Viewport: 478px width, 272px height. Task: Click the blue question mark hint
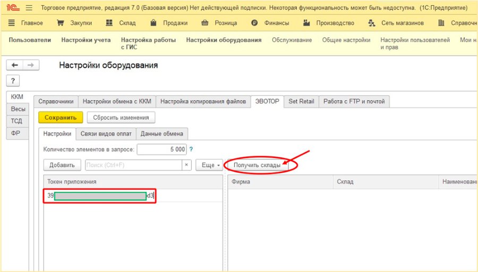click(x=191, y=150)
